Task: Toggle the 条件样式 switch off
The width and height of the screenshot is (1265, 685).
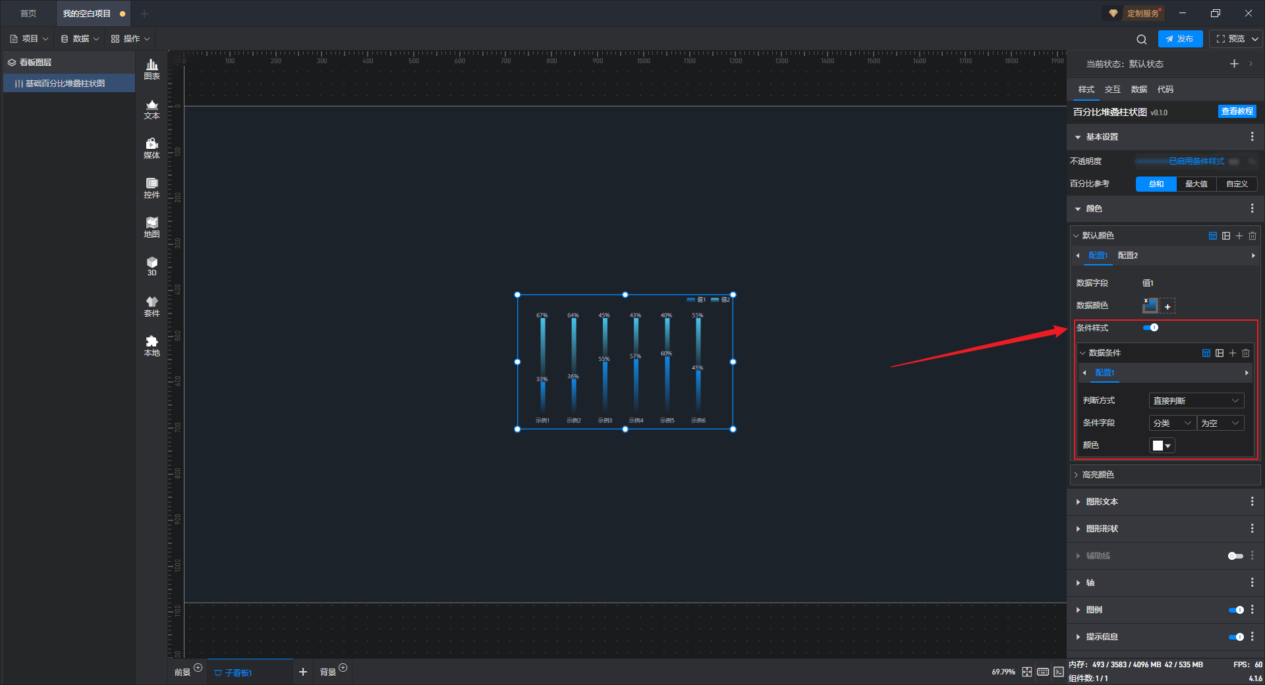Action: [1151, 327]
